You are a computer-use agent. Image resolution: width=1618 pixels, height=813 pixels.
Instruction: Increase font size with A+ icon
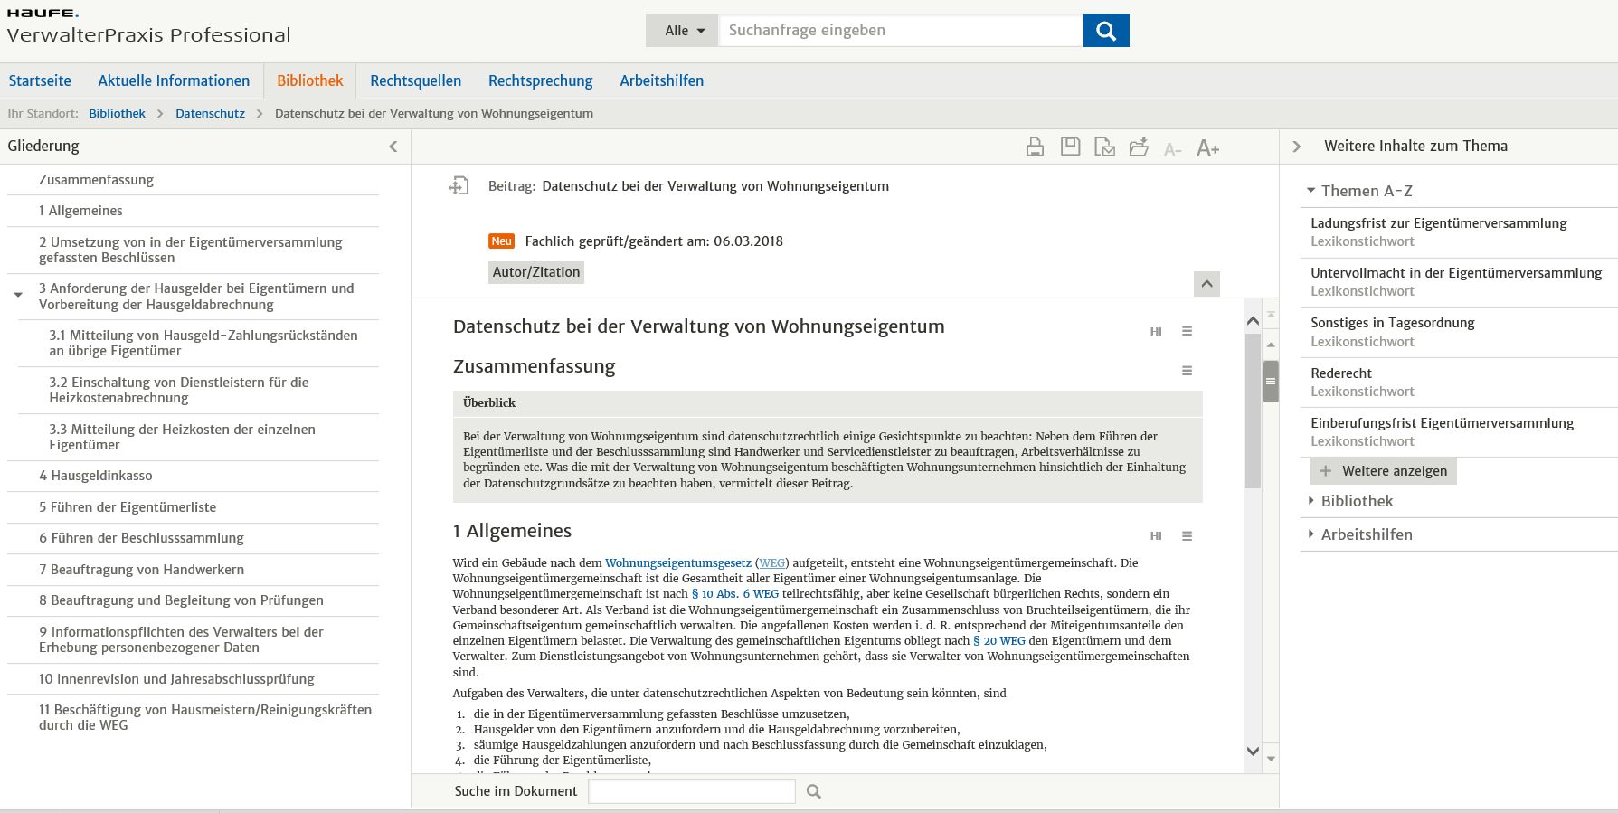[1208, 148]
